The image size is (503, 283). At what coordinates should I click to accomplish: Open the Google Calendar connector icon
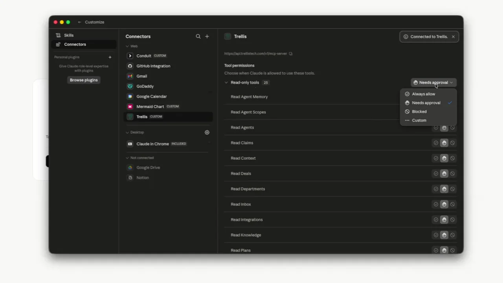click(130, 96)
